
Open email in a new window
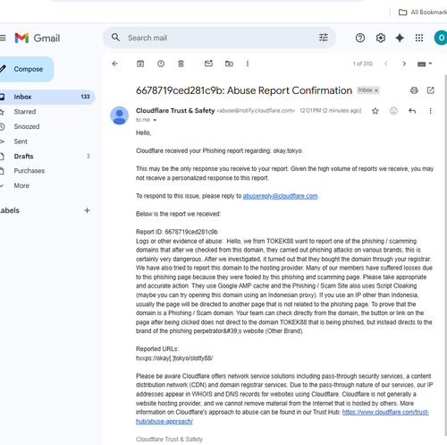point(430,90)
